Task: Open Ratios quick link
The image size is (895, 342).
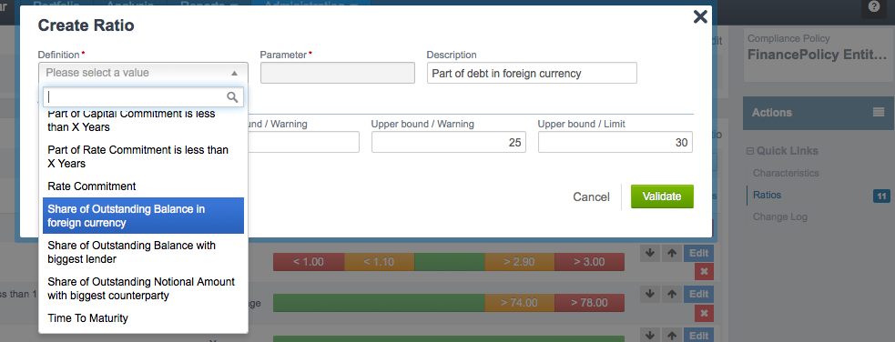Action: click(x=768, y=195)
